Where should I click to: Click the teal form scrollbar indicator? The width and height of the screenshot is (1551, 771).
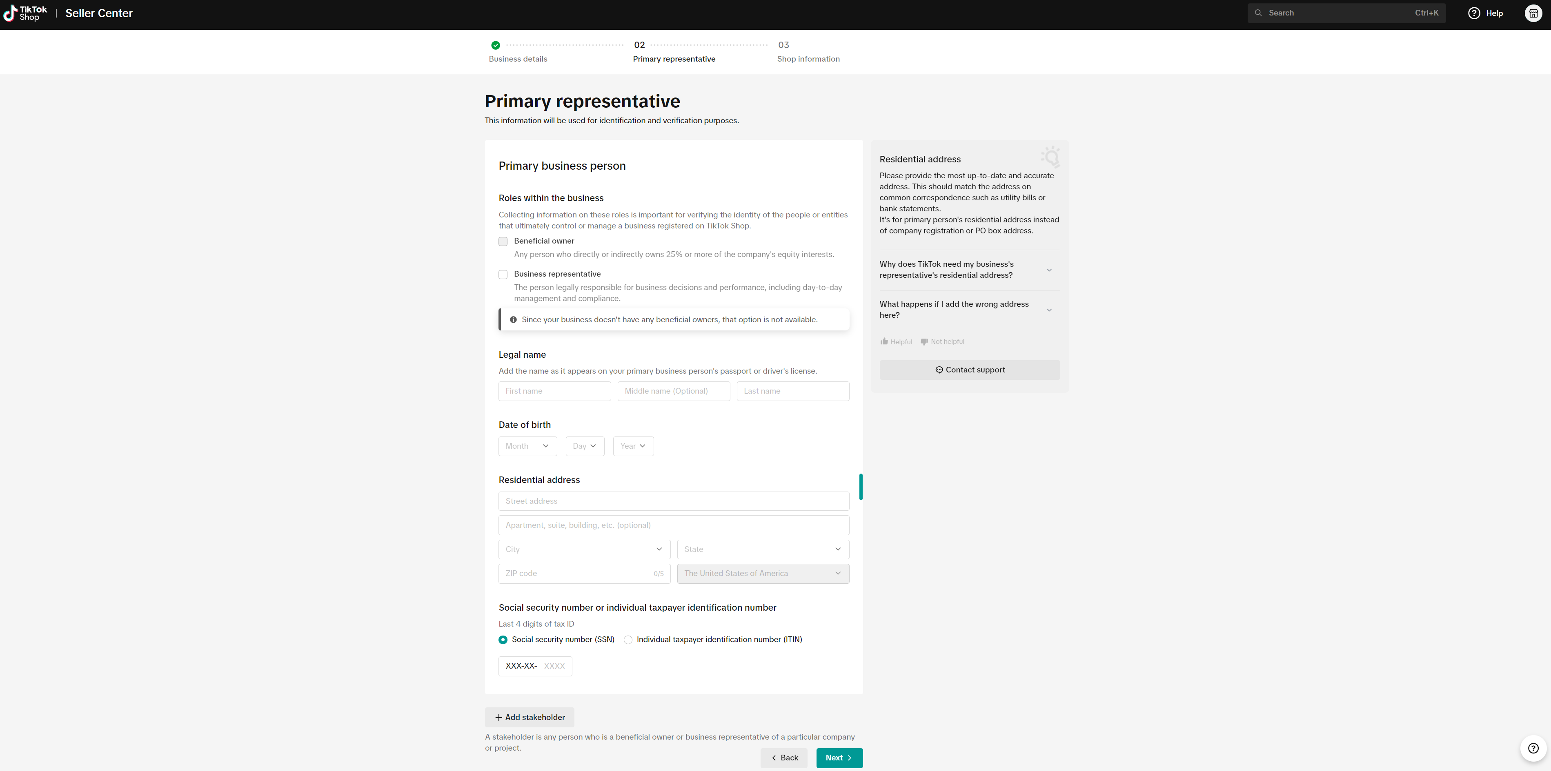tap(860, 487)
